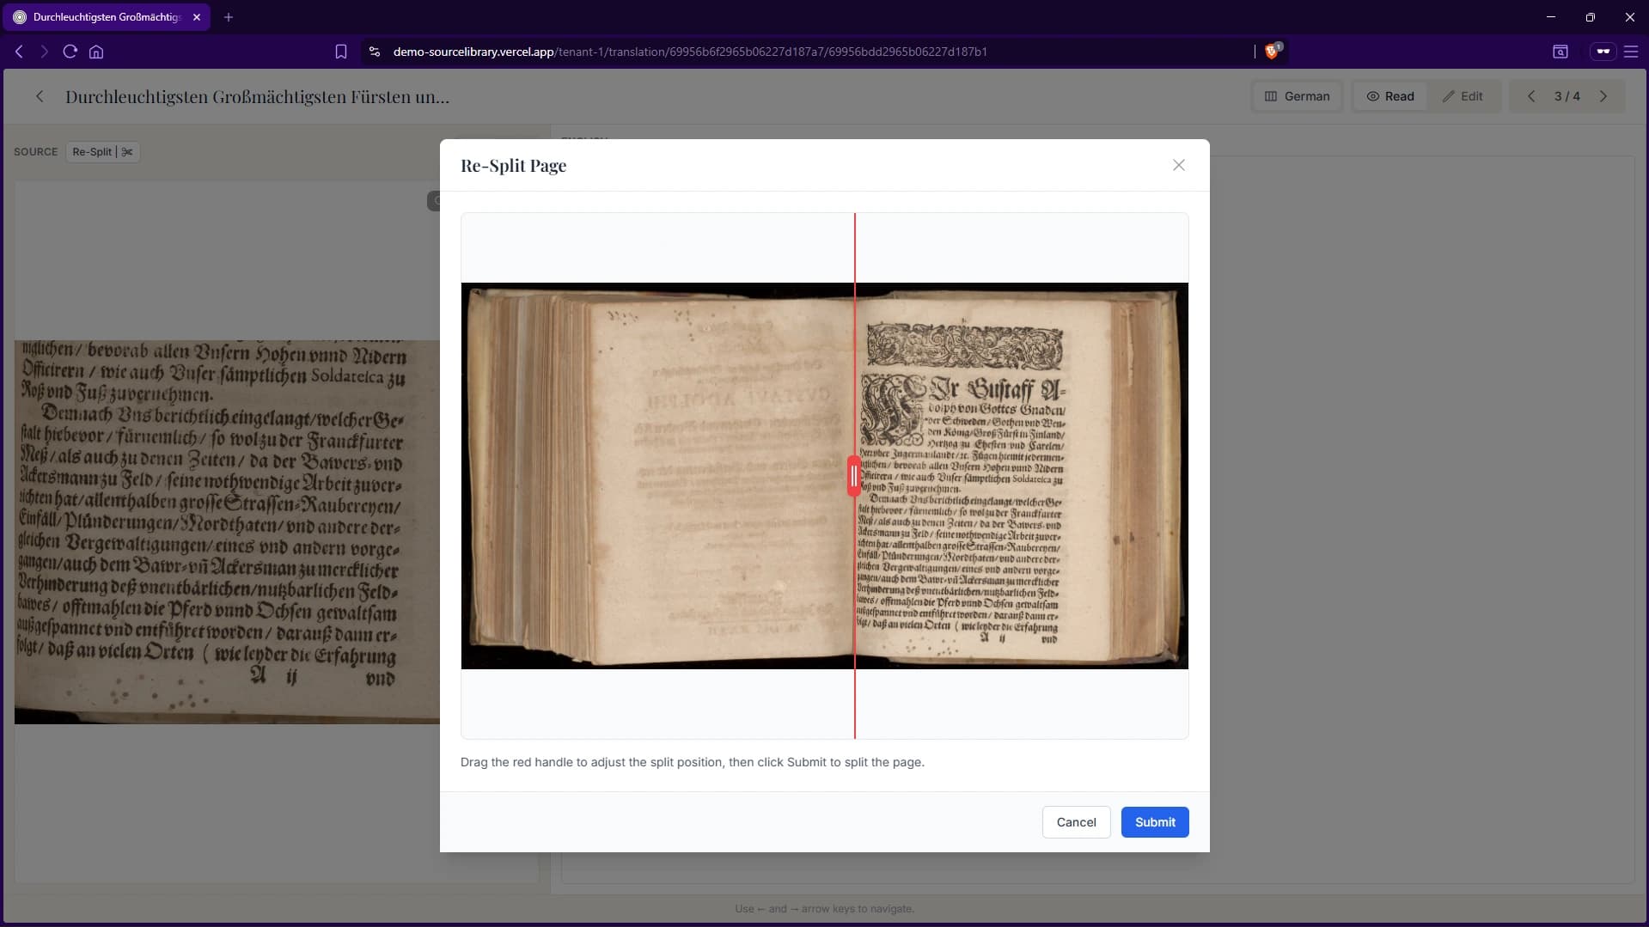Image resolution: width=1649 pixels, height=927 pixels.
Task: Open the browser profile avatar
Action: (1602, 52)
